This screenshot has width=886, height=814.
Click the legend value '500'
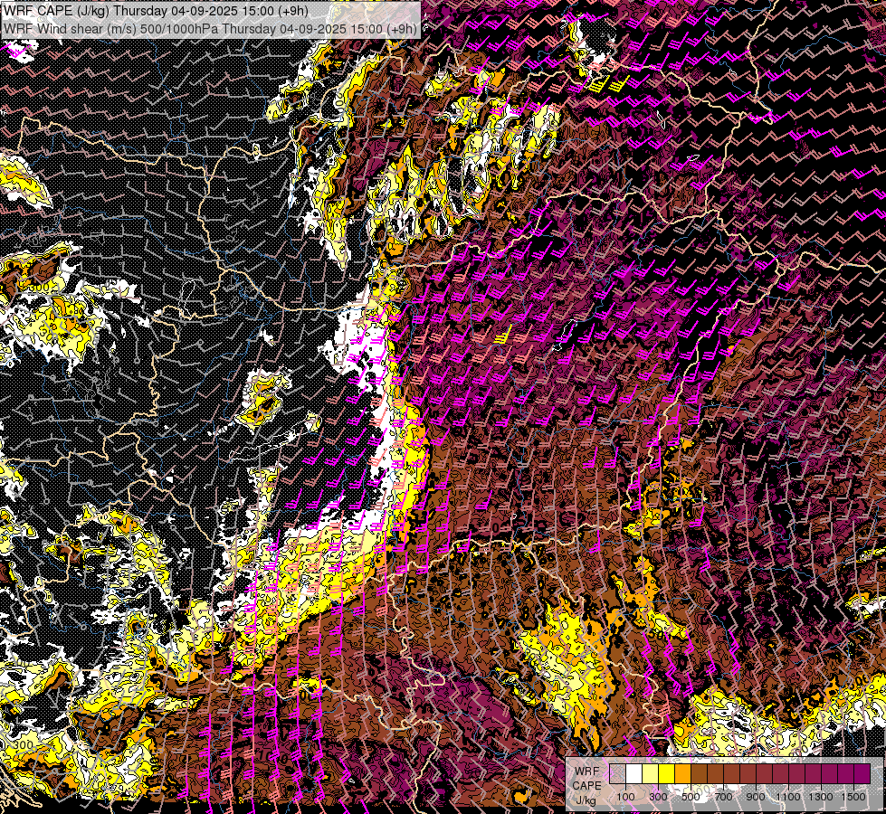pyautogui.click(x=691, y=797)
